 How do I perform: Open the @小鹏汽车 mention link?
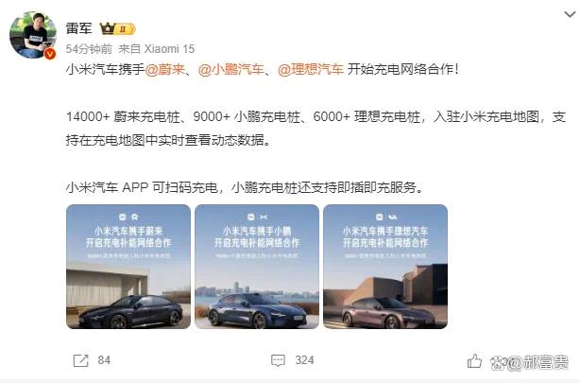click(x=231, y=69)
